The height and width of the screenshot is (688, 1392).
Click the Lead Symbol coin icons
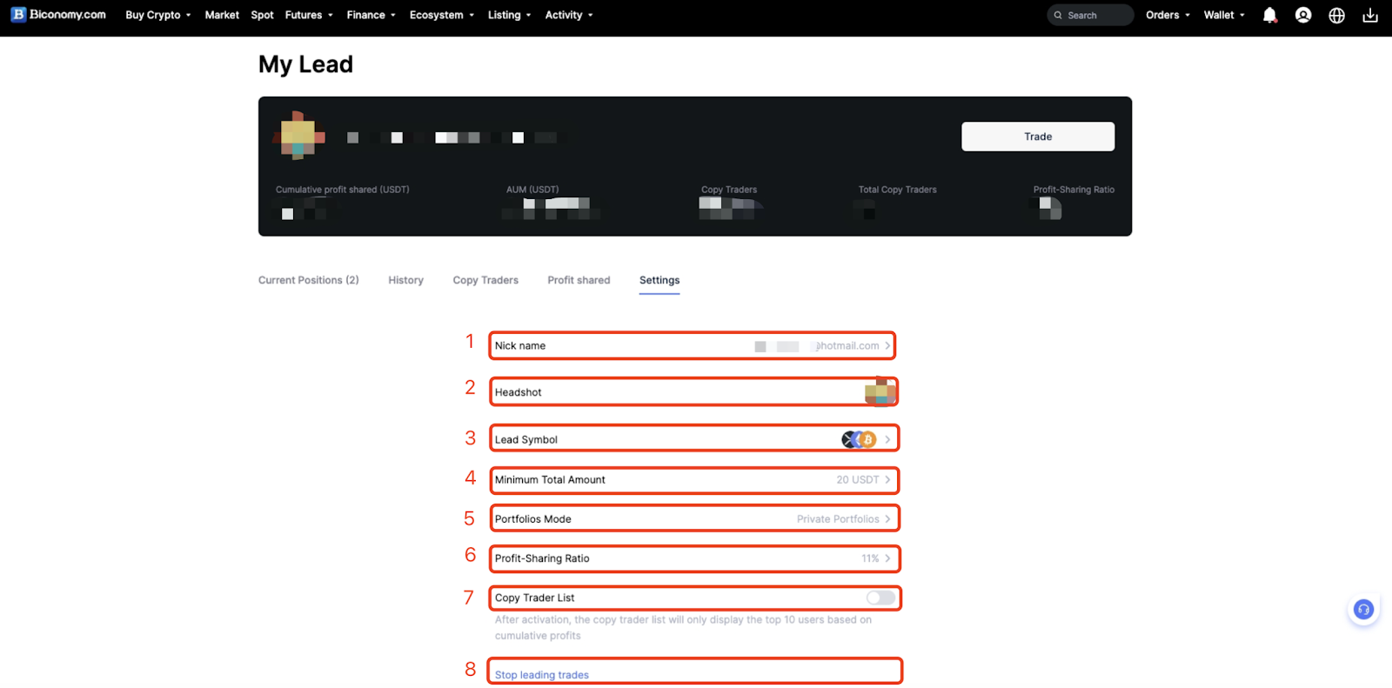pyautogui.click(x=859, y=439)
